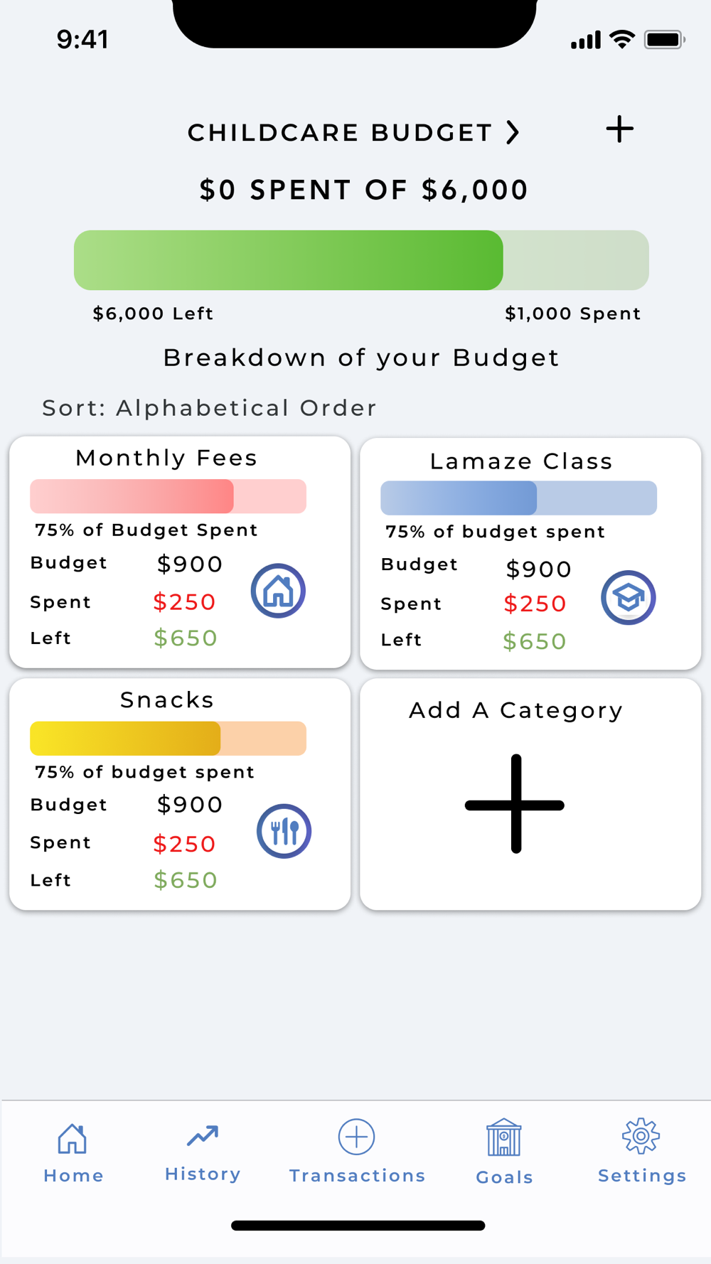
Task: Tap the house icon in Monthly Fees card
Action: [x=278, y=591]
